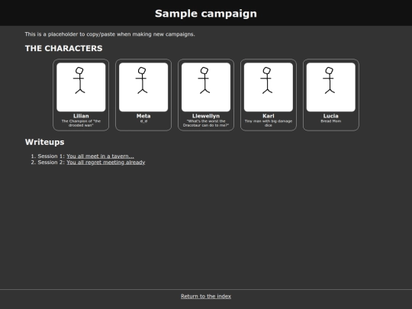This screenshot has height=309, width=412.
Task: Select Llewellyn's Dracotaur quote caption
Action: point(206,124)
